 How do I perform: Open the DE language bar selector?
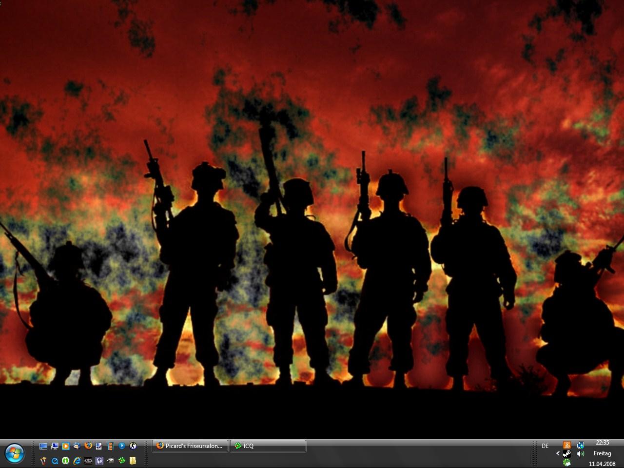(x=545, y=446)
